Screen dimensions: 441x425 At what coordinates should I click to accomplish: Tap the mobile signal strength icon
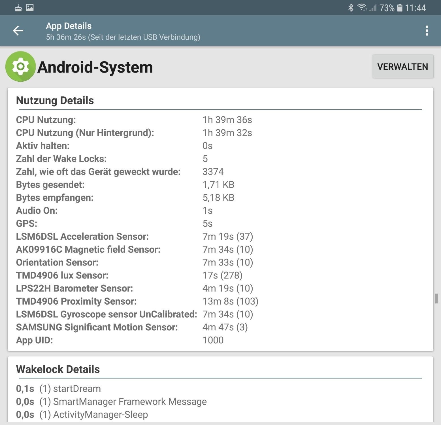373,8
